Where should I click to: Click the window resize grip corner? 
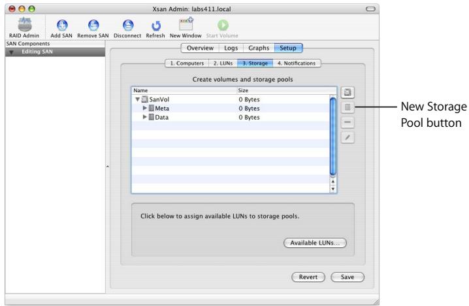[x=376, y=302]
